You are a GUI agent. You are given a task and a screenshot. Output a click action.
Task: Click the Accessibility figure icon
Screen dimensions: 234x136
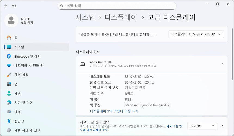pos(9,121)
